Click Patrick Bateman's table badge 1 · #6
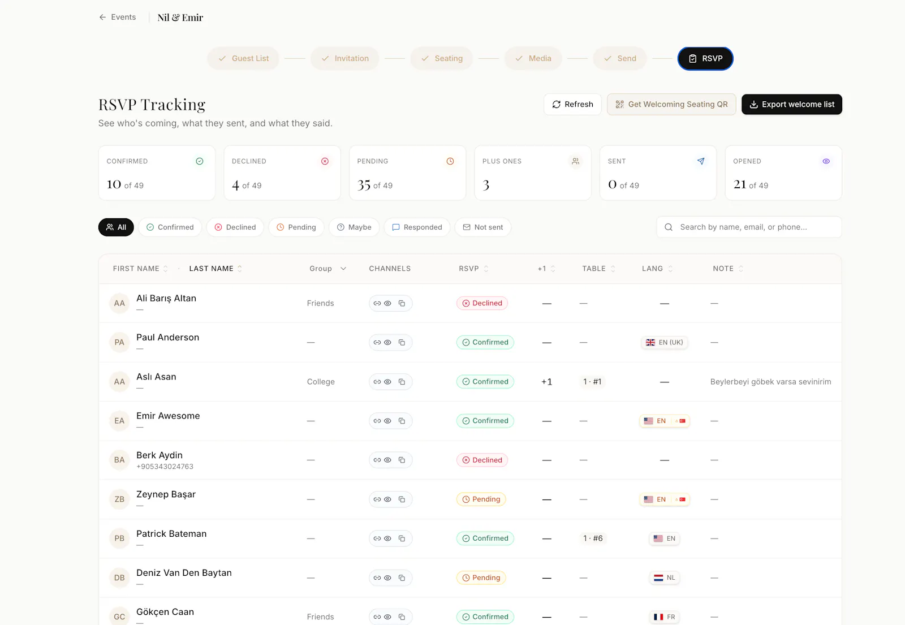Viewport: 905px width, 625px height. [593, 538]
